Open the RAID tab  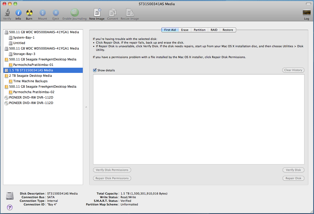pos(214,30)
